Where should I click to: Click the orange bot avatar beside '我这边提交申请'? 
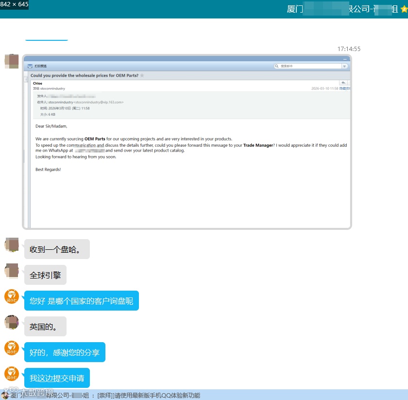pos(12,374)
